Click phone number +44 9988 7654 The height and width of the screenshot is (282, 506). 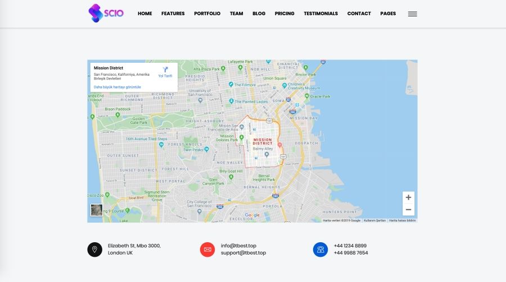coord(351,253)
